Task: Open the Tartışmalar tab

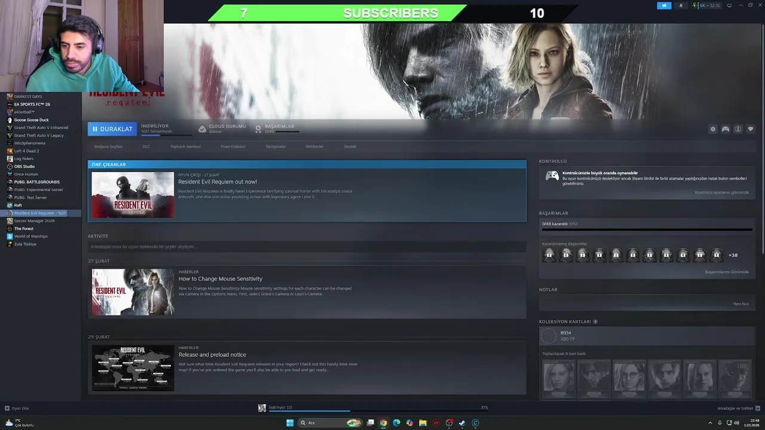Action: point(276,146)
